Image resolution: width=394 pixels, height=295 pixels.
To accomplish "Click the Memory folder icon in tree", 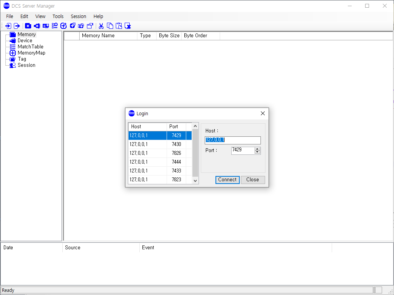I will click(13, 35).
